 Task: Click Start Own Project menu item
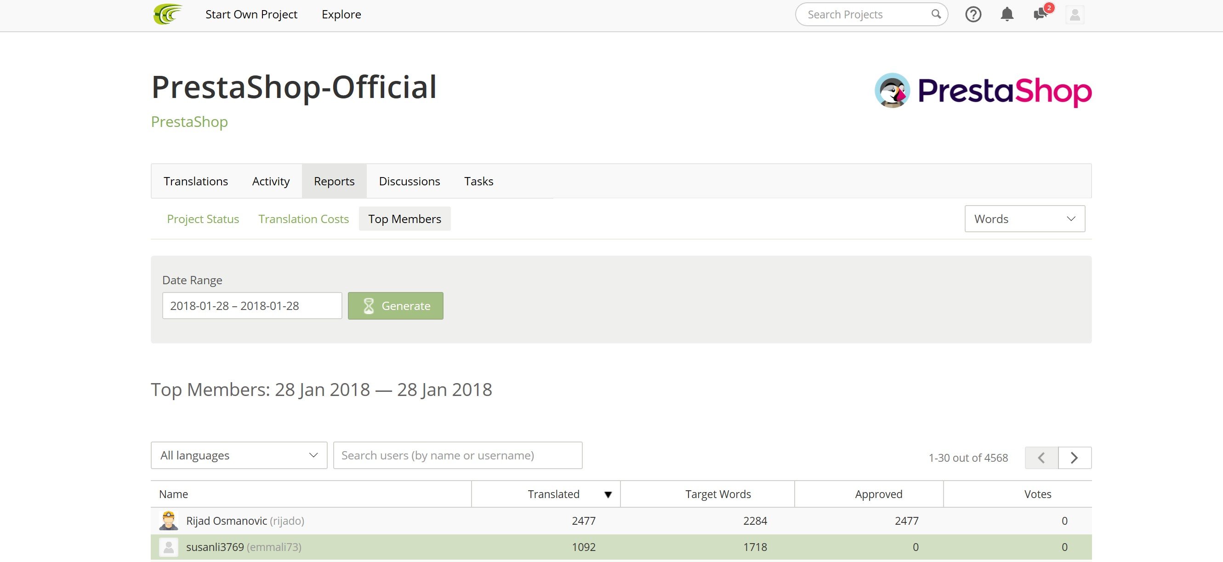coord(251,14)
